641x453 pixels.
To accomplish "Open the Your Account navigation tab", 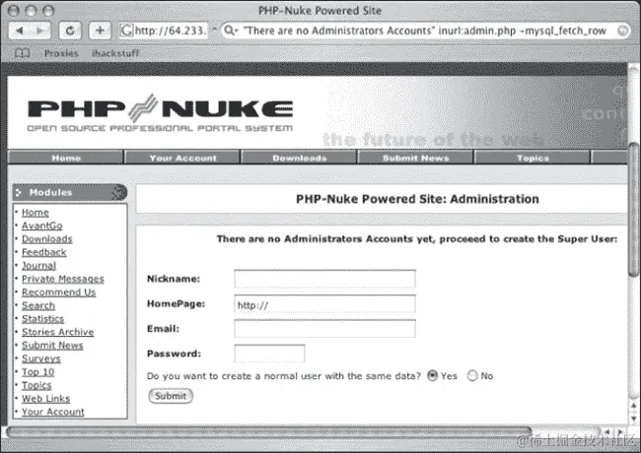I will (182, 158).
